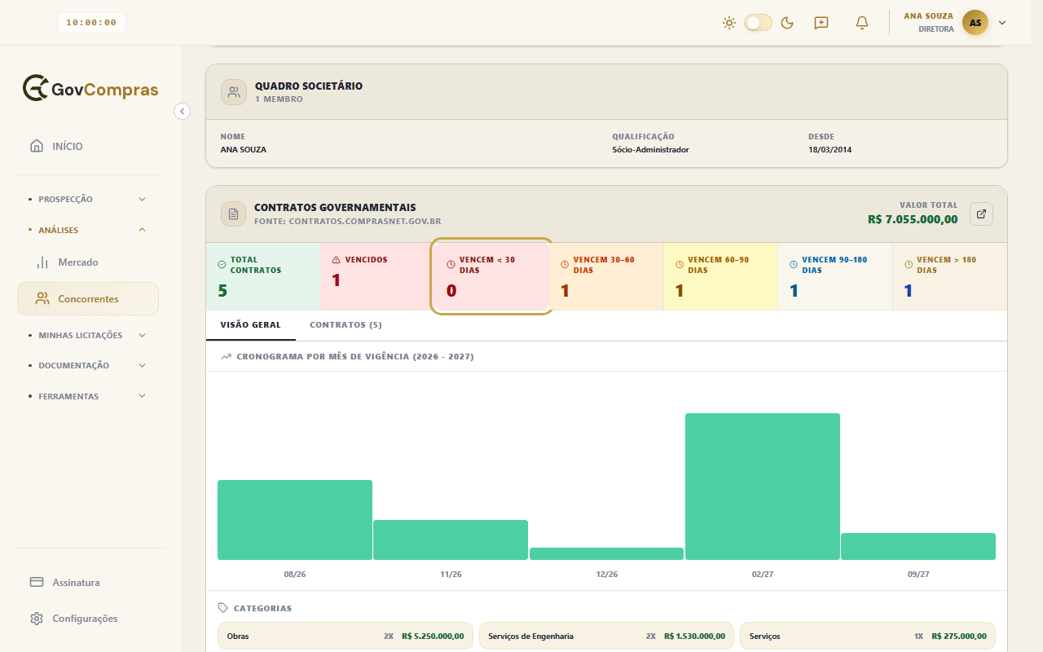Click the Início home icon

coord(37,147)
